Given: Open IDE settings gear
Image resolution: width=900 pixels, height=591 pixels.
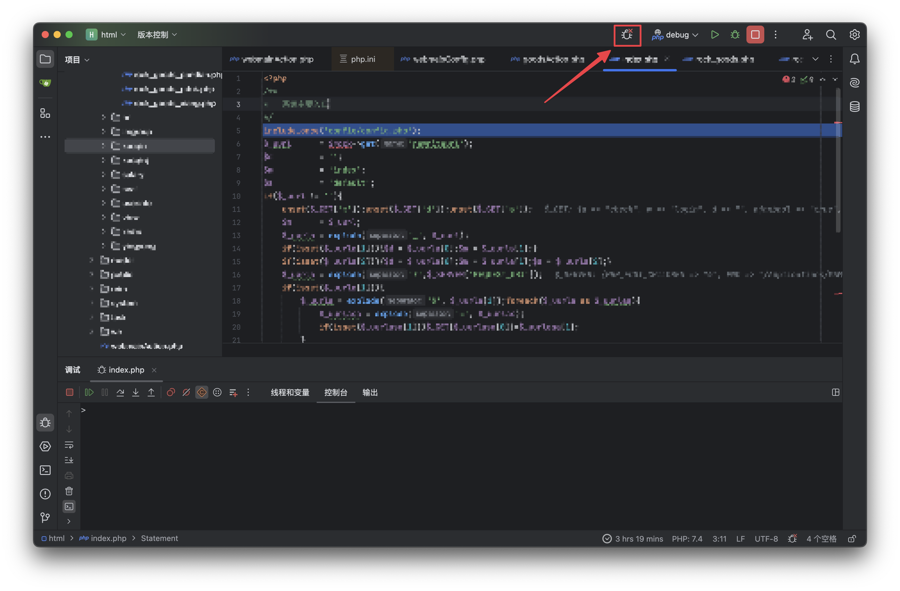Looking at the screenshot, I should tap(855, 35).
